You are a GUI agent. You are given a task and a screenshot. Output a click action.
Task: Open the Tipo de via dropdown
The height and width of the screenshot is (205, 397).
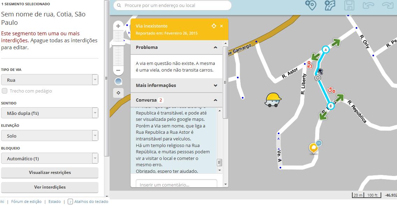49,80
